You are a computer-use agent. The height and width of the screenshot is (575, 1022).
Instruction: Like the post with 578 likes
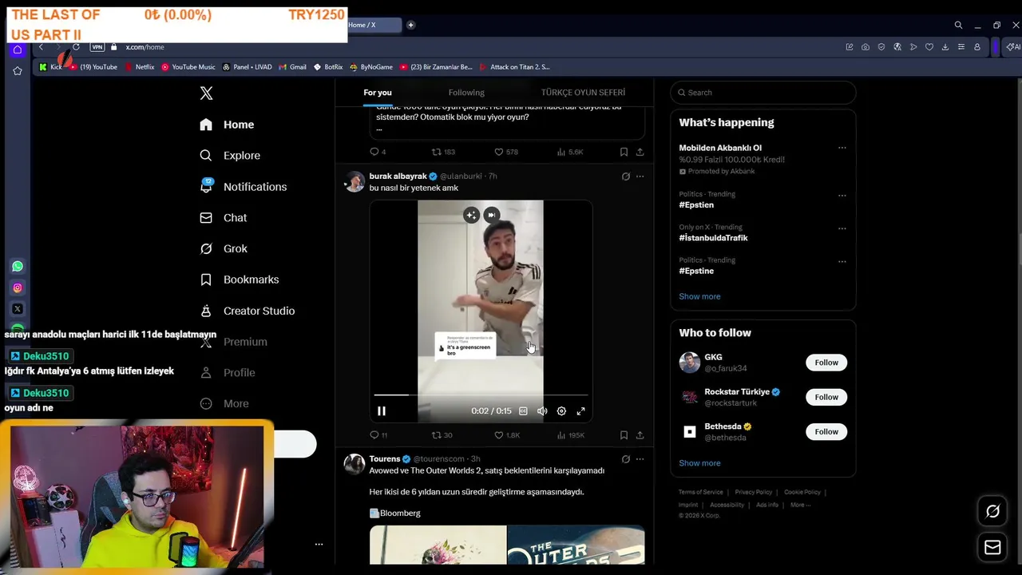505,152
